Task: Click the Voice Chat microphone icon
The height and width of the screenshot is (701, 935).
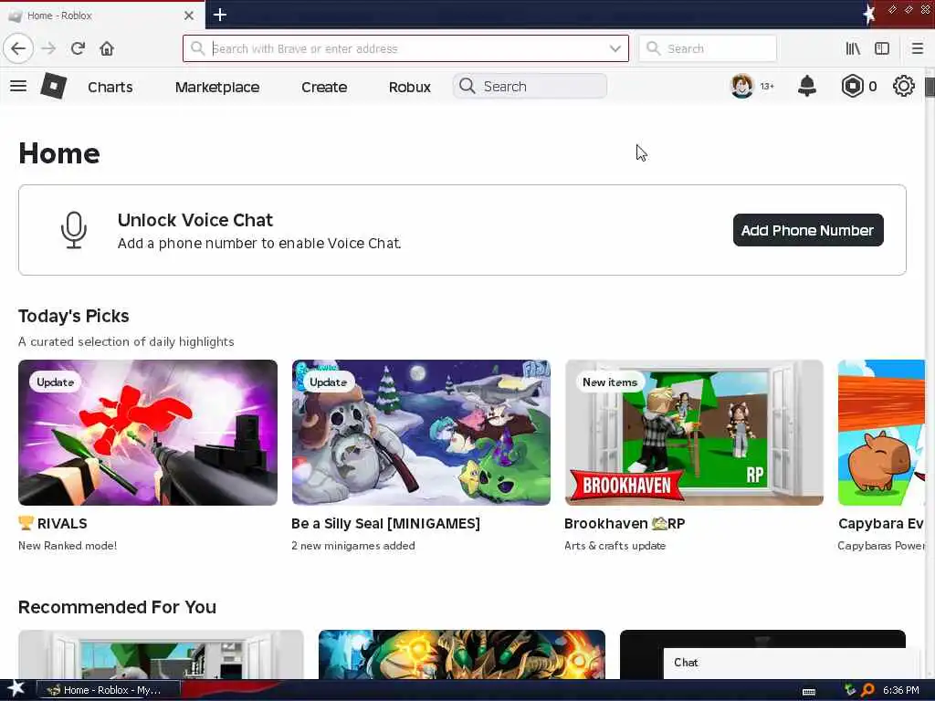Action: (74, 230)
